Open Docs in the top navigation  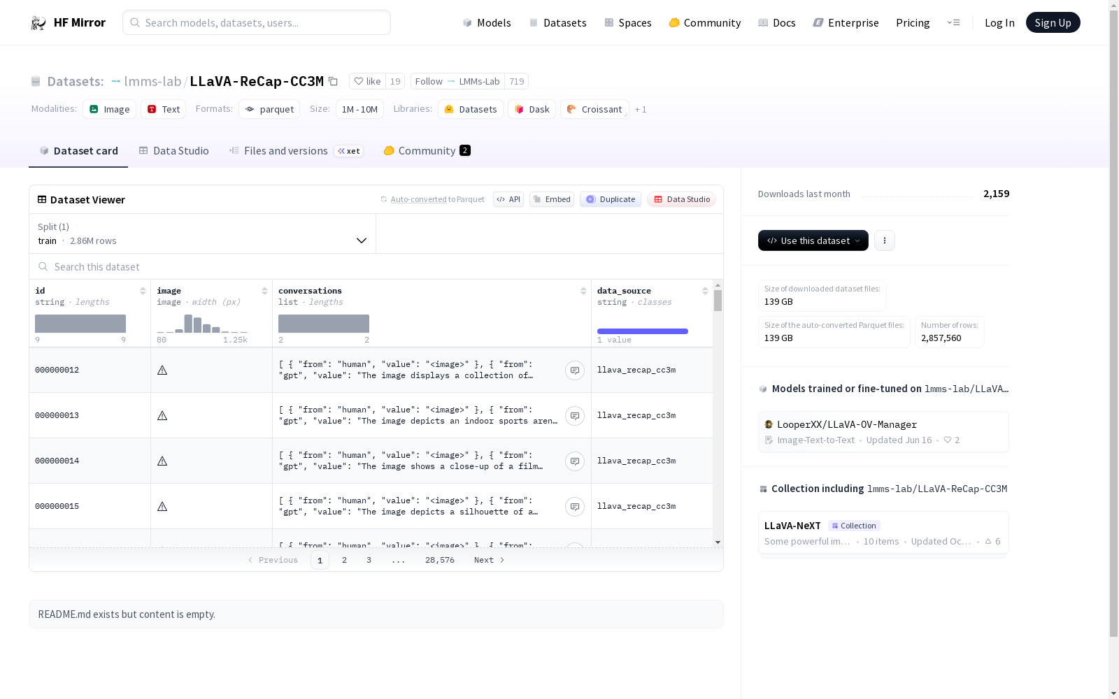(x=777, y=23)
